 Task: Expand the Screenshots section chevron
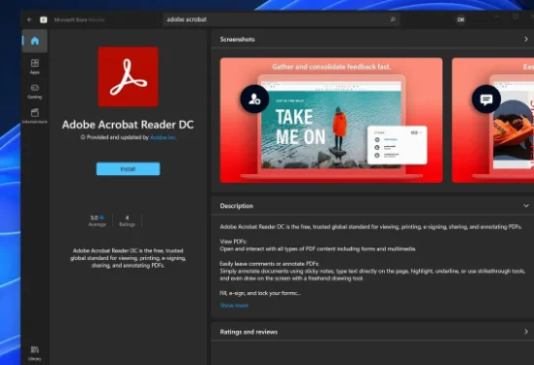coord(526,39)
